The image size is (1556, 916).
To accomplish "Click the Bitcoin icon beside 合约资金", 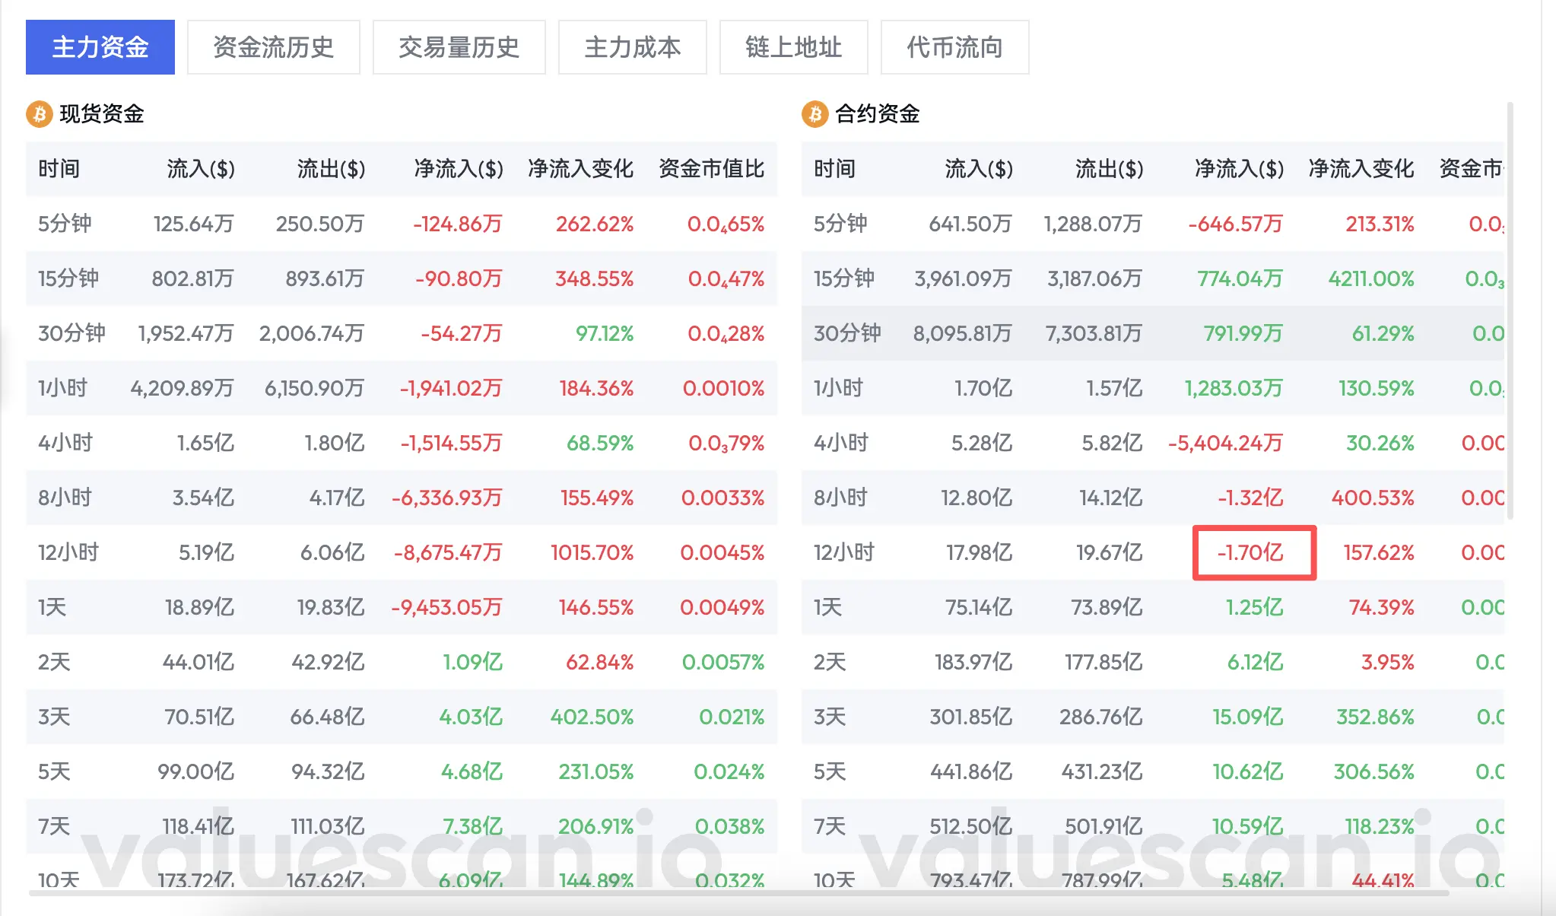I will (815, 114).
